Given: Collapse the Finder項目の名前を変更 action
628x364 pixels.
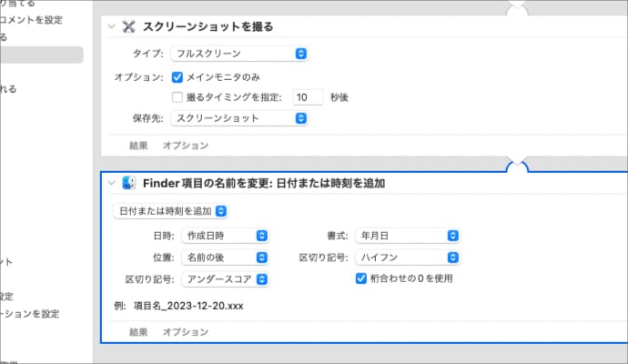Looking at the screenshot, I should tap(112, 183).
